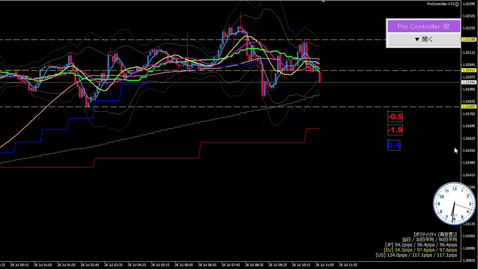Select the red -0.5 value label
Image resolution: width=478 pixels, height=269 pixels.
395,117
